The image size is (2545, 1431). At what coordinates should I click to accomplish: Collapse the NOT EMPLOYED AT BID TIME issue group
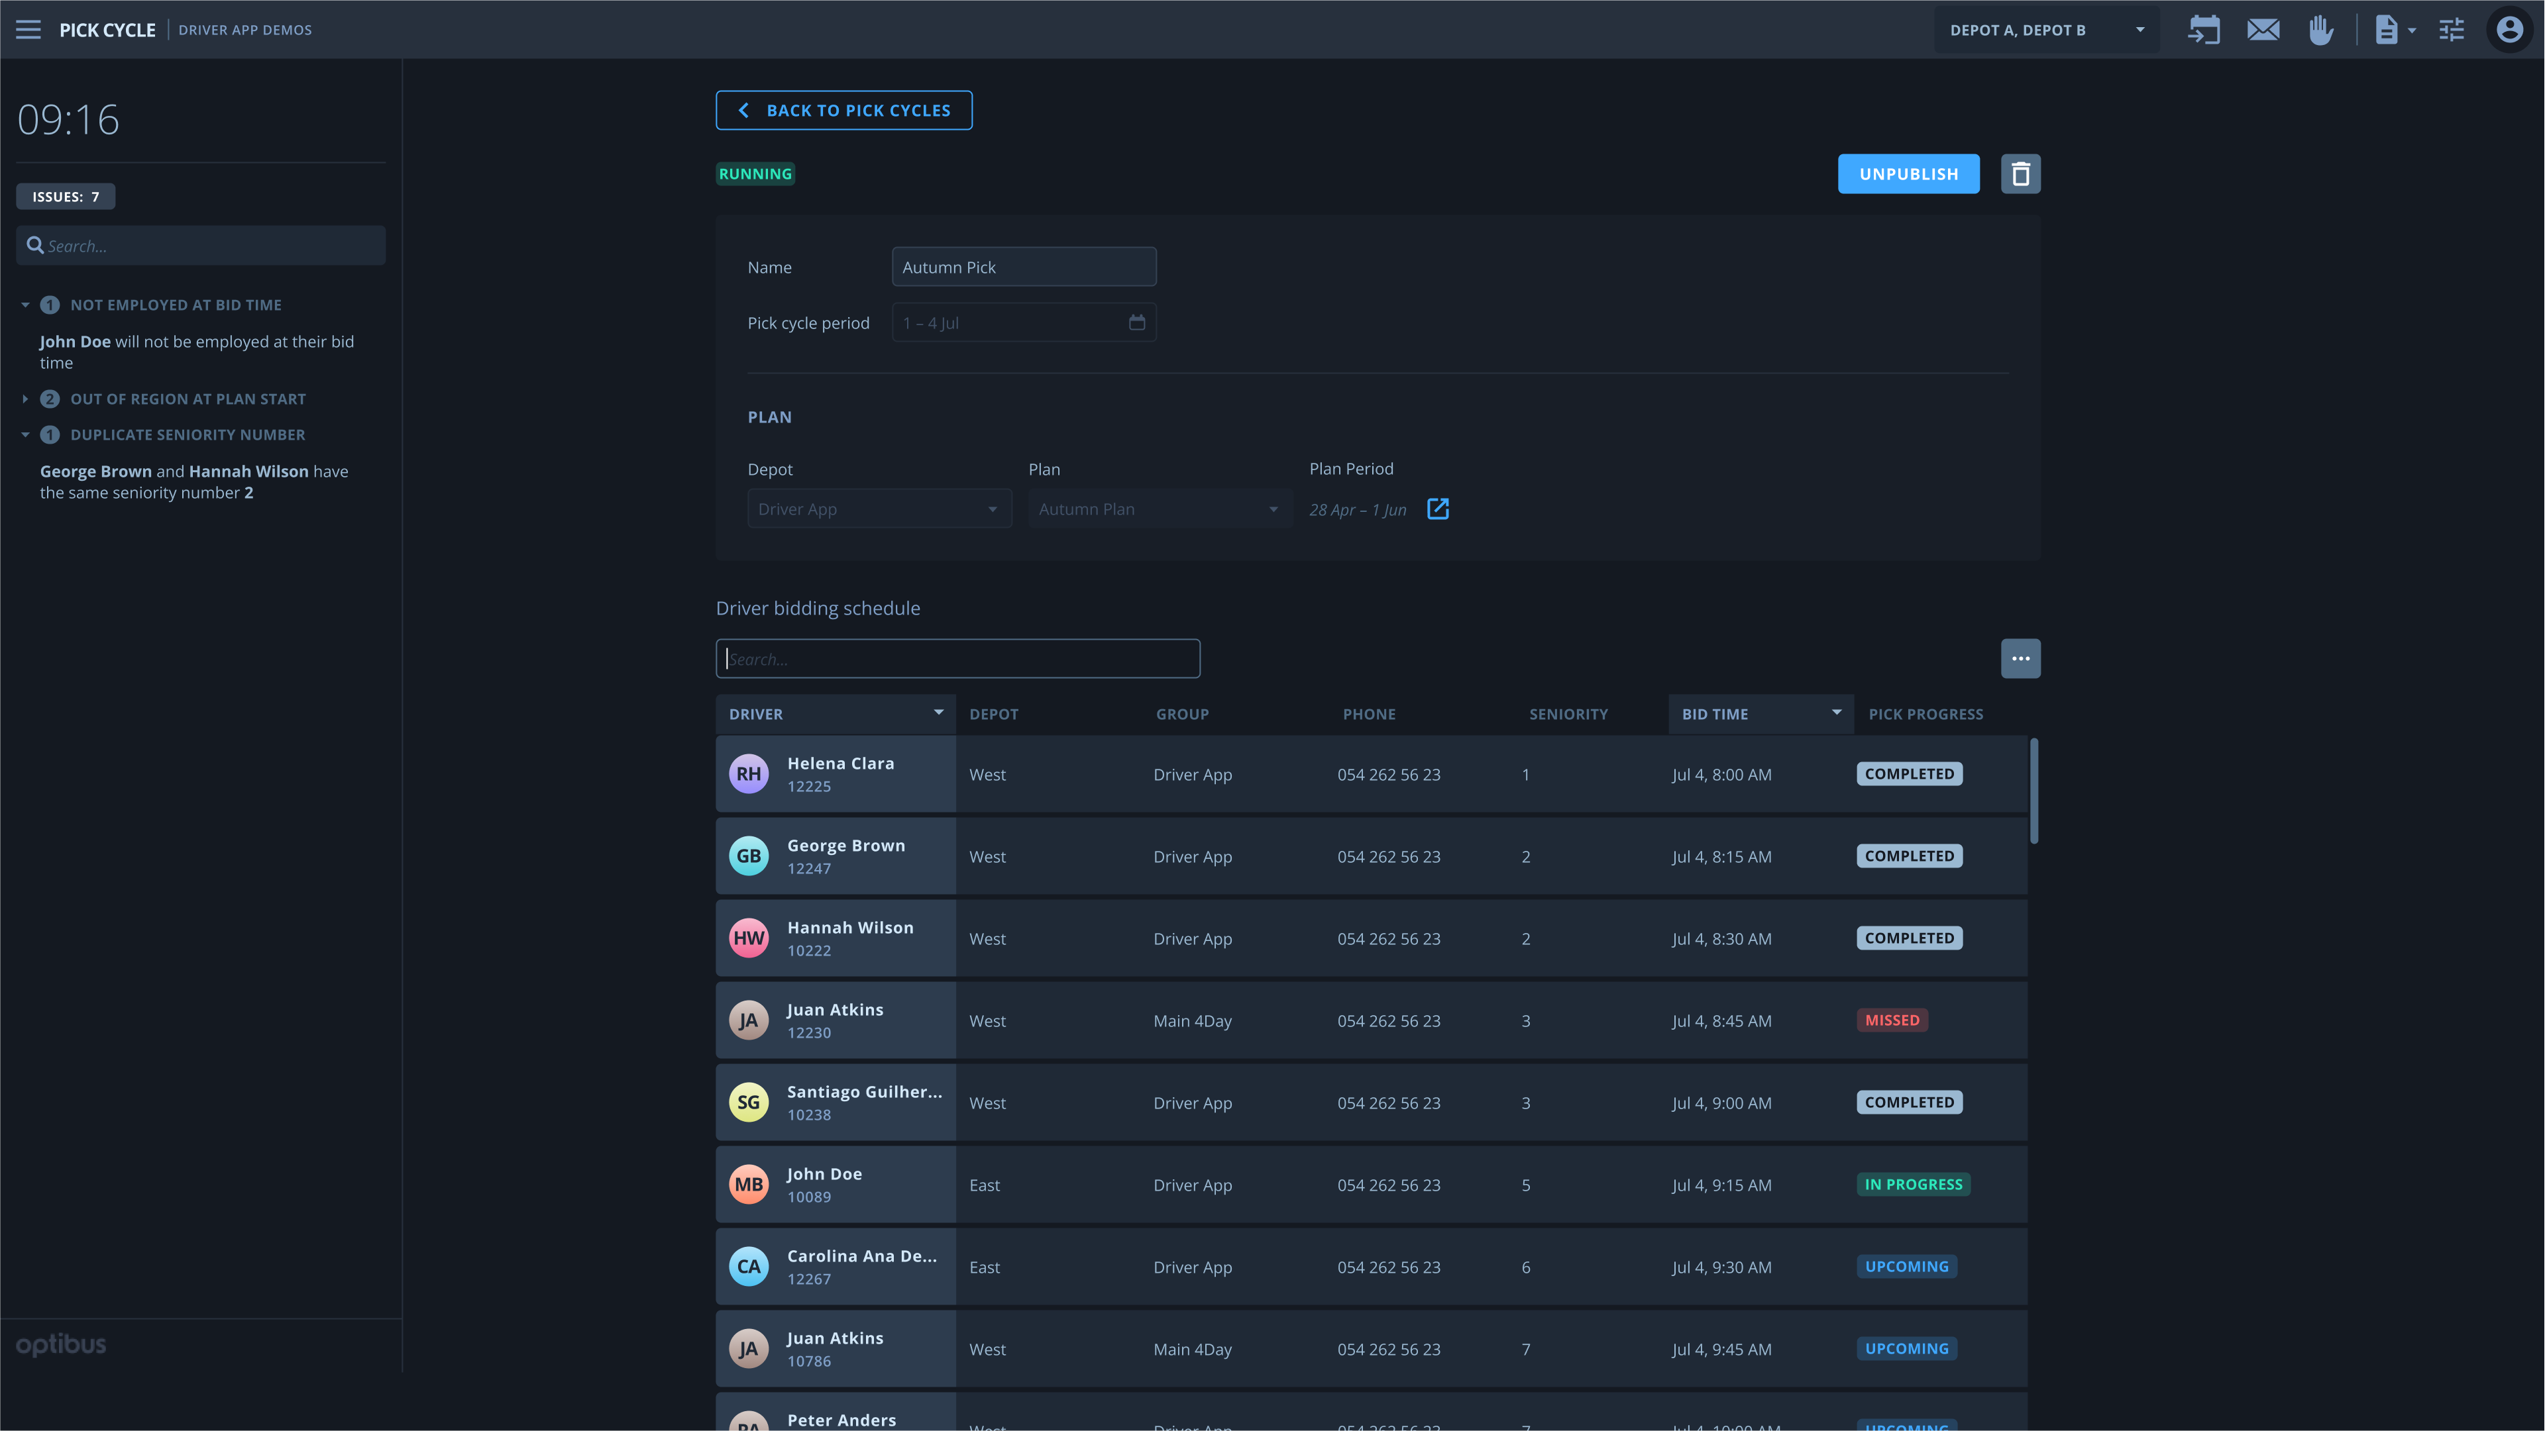tap(25, 304)
